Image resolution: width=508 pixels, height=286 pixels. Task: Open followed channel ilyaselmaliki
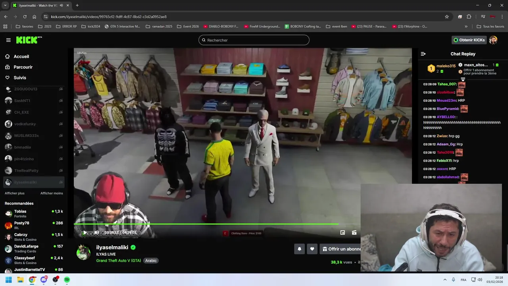coord(33,182)
